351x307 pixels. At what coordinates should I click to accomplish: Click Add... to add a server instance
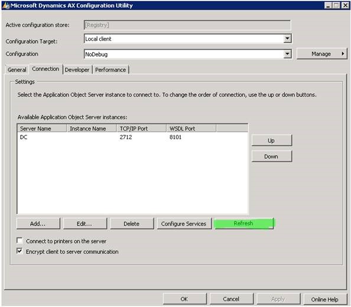pos(38,224)
